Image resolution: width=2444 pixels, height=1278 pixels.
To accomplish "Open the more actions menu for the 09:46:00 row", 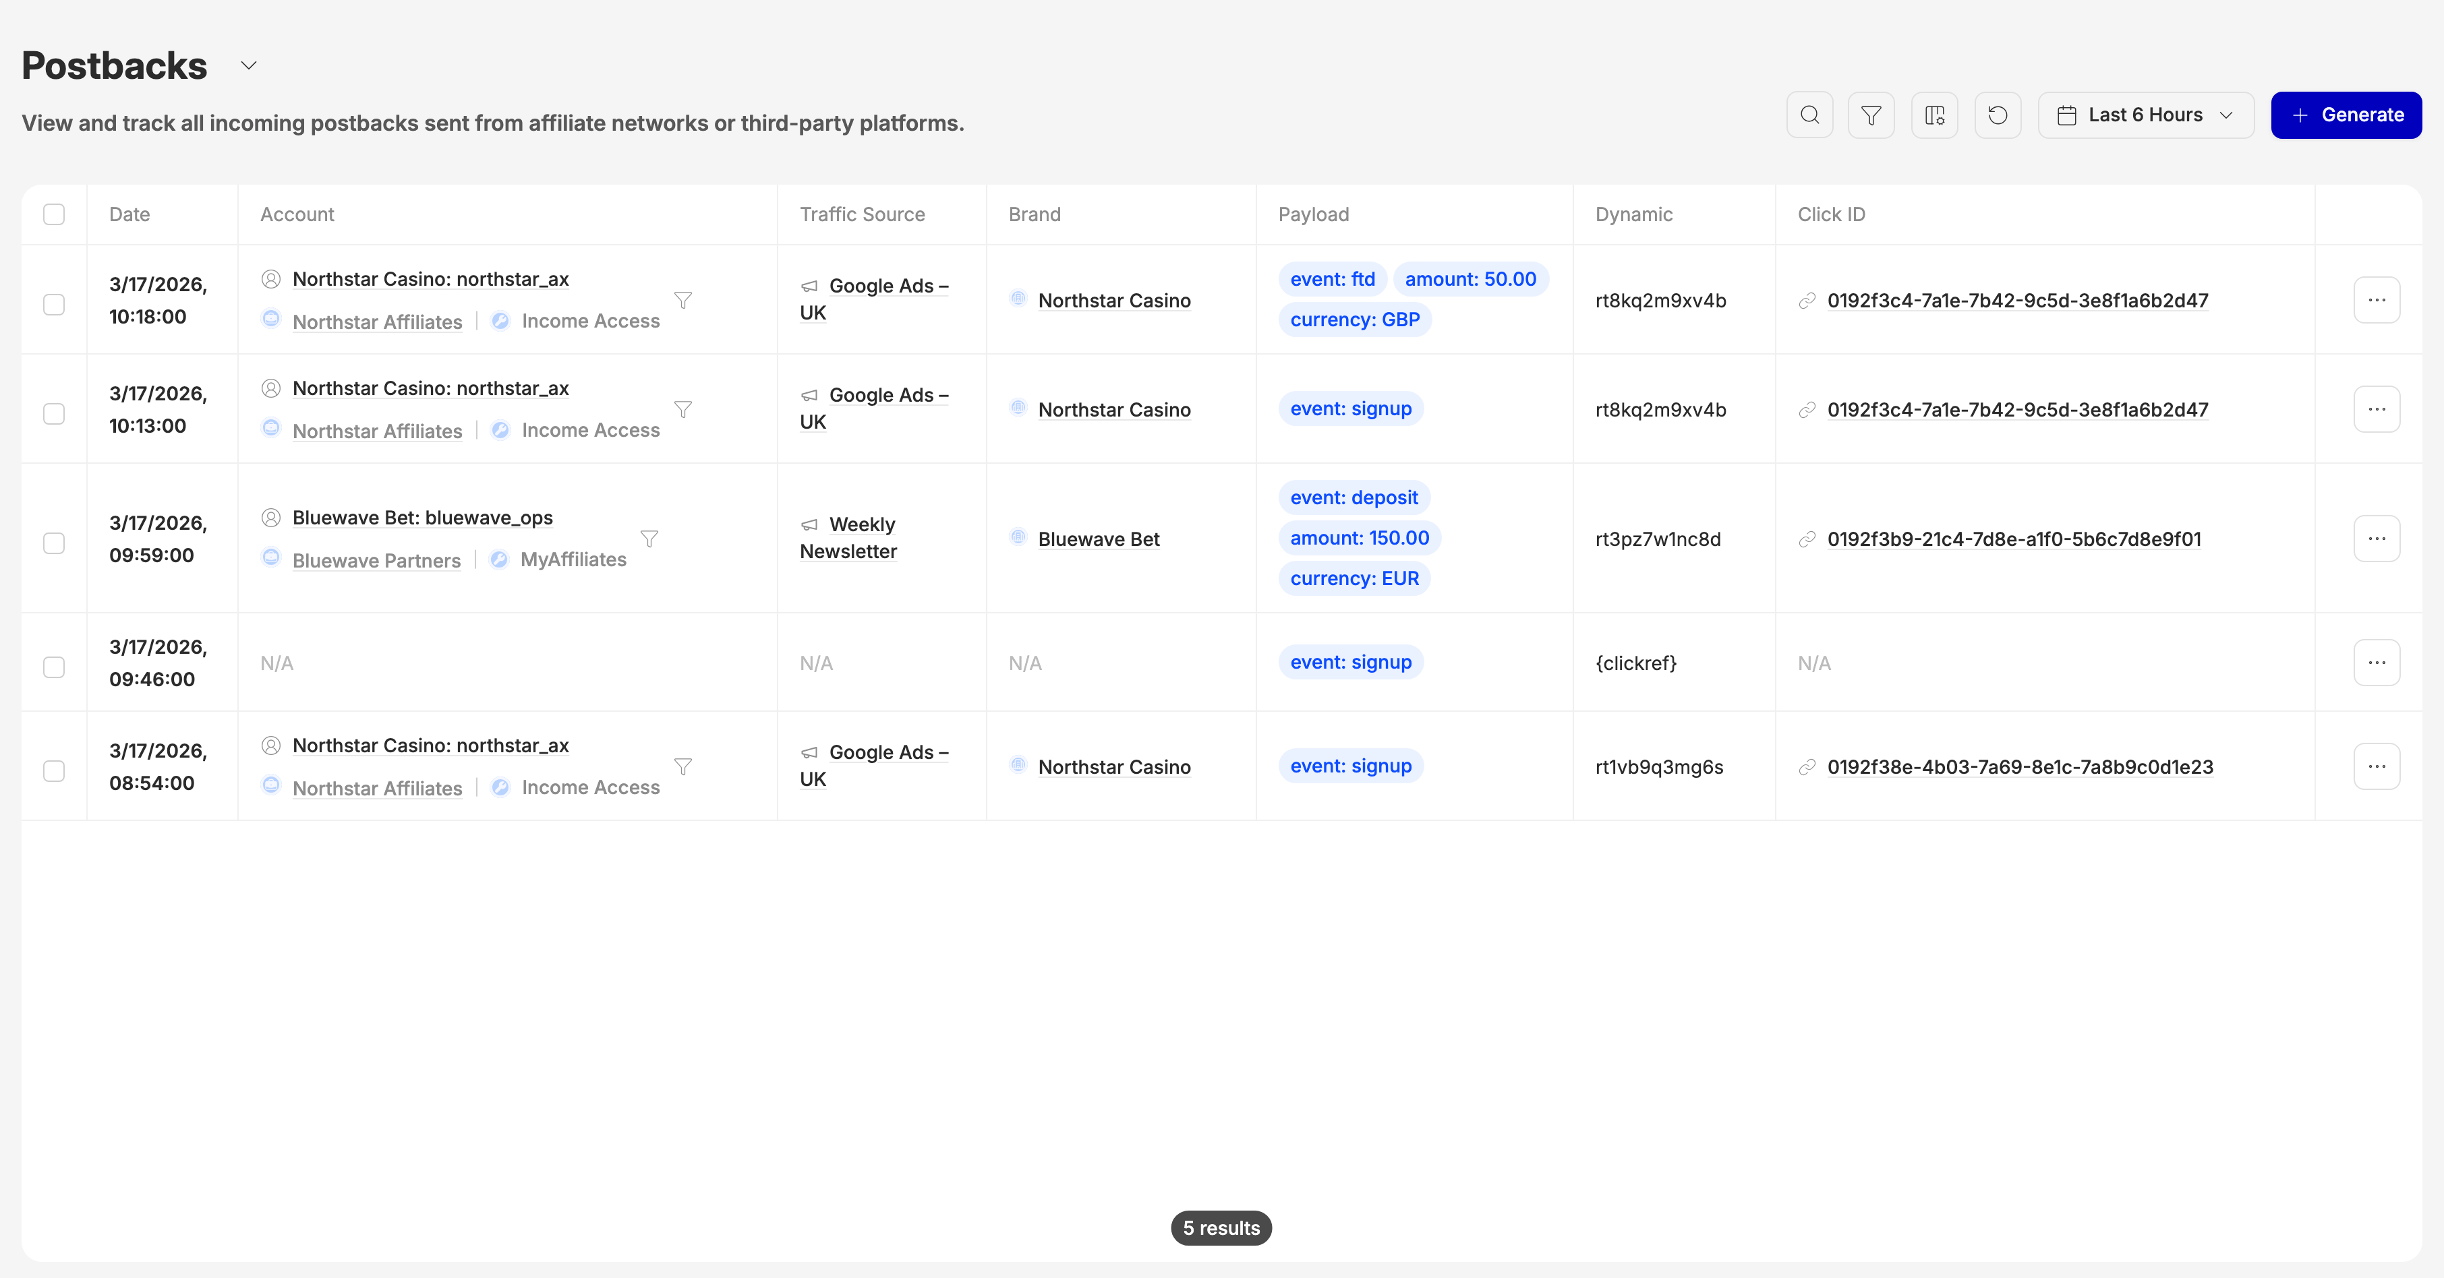I will point(2377,663).
